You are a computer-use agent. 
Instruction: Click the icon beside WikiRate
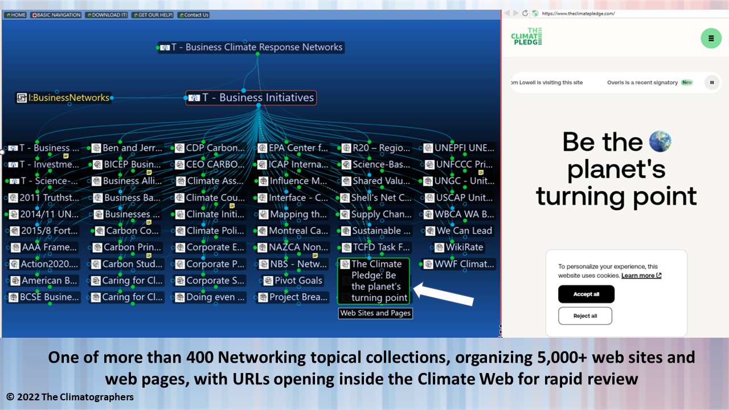440,248
